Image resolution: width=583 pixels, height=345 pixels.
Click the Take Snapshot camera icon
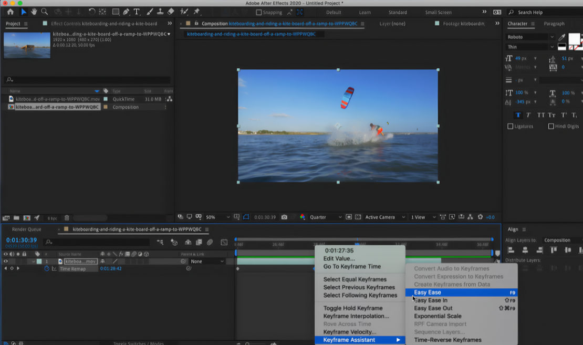(x=284, y=217)
